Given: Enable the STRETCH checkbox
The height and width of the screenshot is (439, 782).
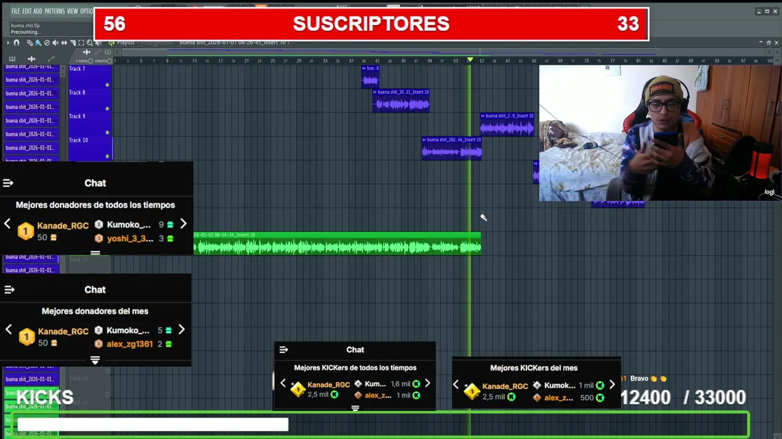Looking at the screenshot, I should coord(109,61).
